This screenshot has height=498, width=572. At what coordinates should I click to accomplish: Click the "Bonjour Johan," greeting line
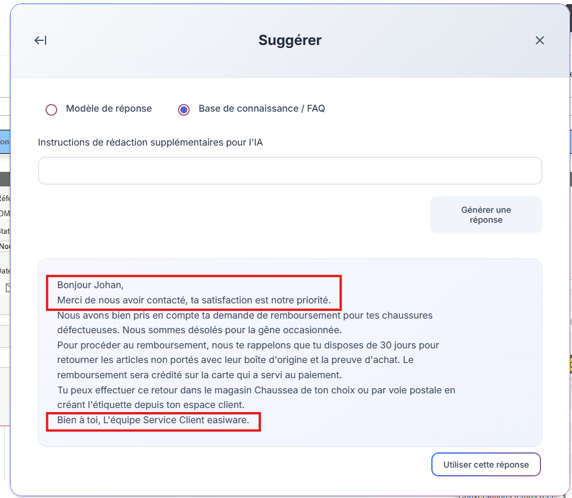click(90, 285)
